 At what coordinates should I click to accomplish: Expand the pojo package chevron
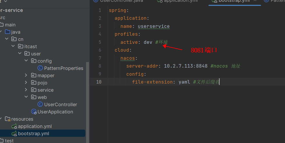pos(26,83)
